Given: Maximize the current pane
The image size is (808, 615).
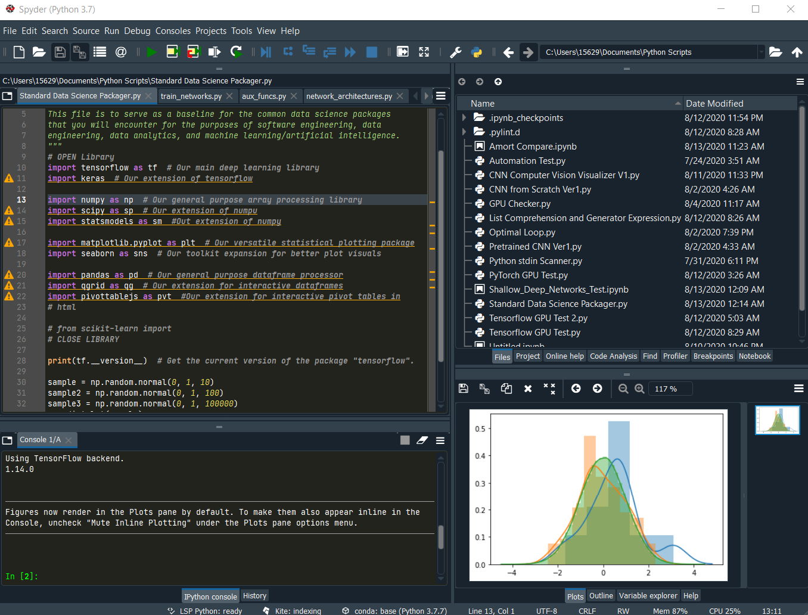Looking at the screenshot, I should [403, 52].
